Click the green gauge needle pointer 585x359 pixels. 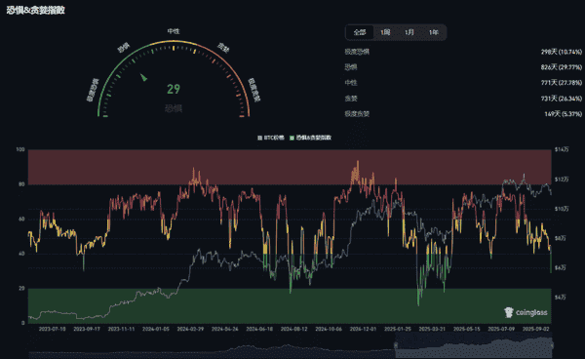pos(143,77)
